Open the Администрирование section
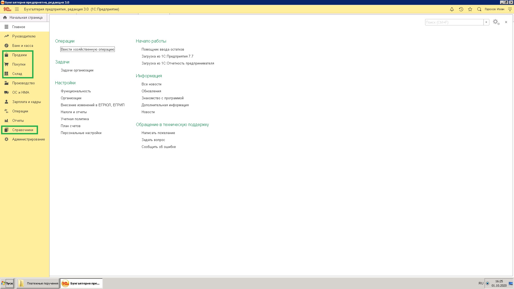Viewport: 514px width, 289px height. 28,139
